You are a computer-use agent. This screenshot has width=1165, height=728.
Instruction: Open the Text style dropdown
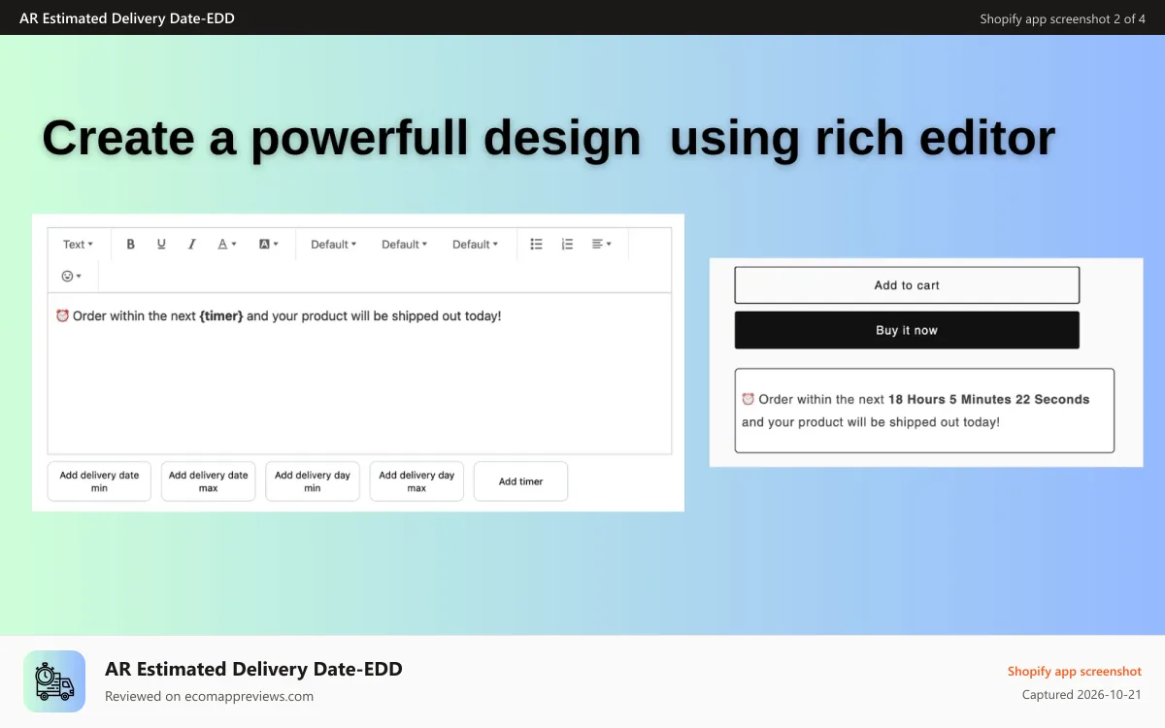pyautogui.click(x=78, y=245)
